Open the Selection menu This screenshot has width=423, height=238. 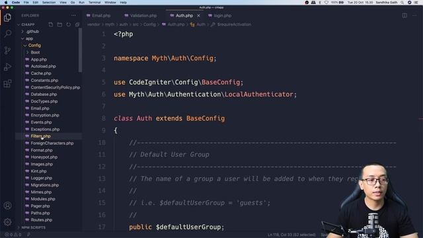[x=49, y=3]
